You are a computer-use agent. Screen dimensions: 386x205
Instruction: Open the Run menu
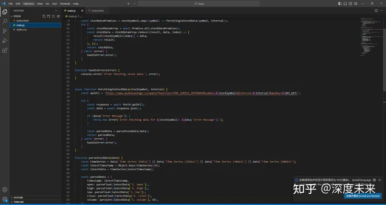pos(55,4)
